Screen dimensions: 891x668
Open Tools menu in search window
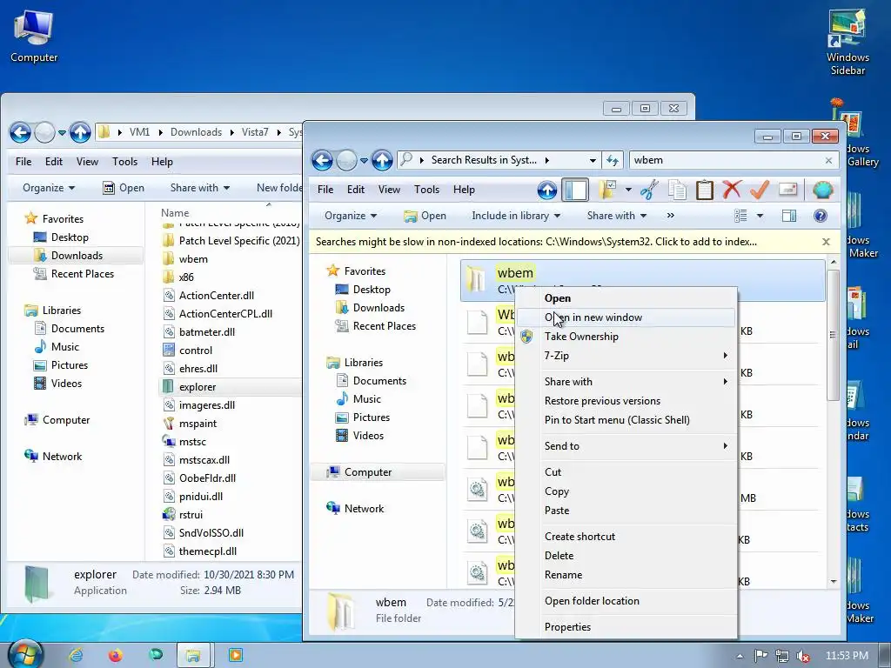coord(426,190)
